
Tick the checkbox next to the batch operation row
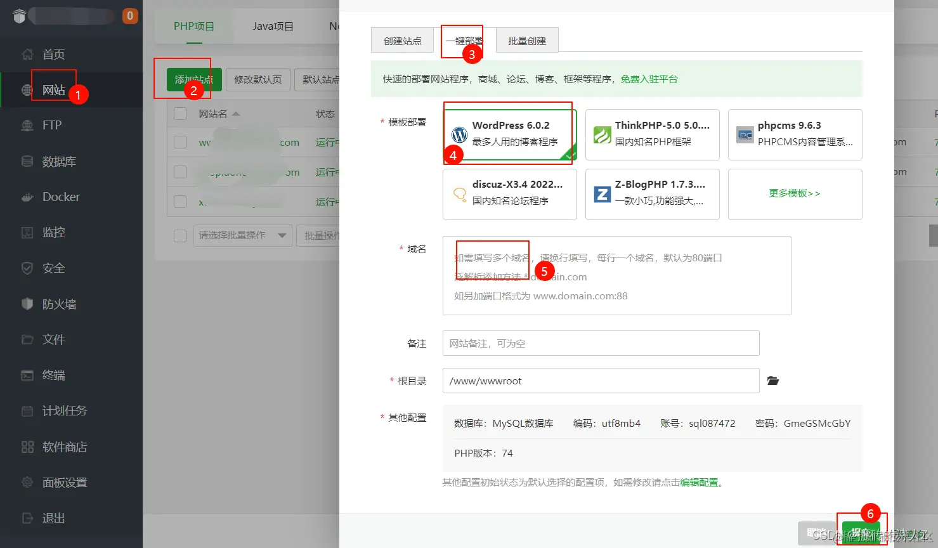[180, 235]
